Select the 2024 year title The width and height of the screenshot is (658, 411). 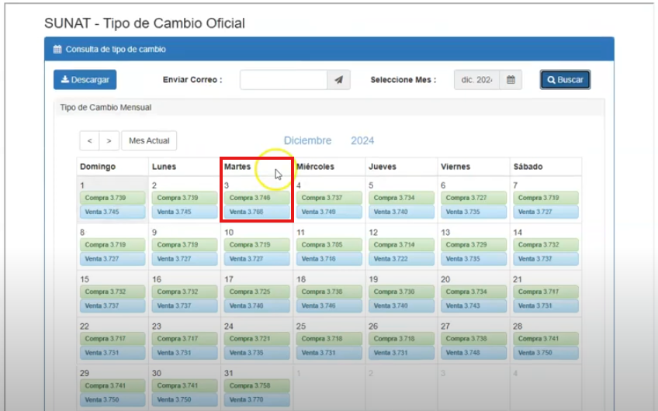click(x=362, y=140)
